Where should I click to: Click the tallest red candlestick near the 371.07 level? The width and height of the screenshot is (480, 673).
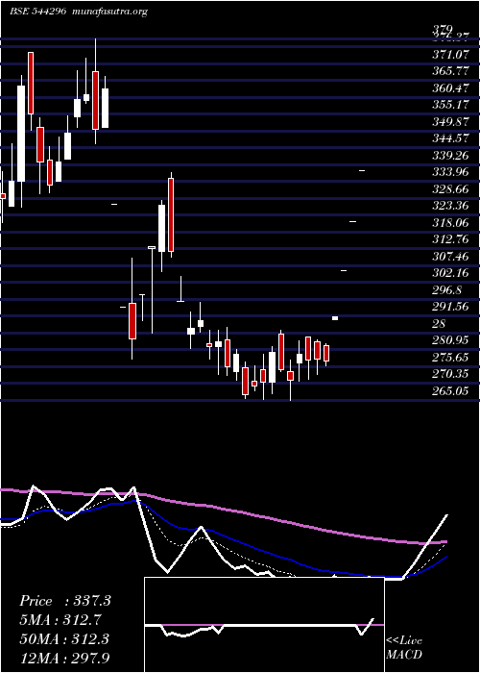pyautogui.click(x=31, y=83)
